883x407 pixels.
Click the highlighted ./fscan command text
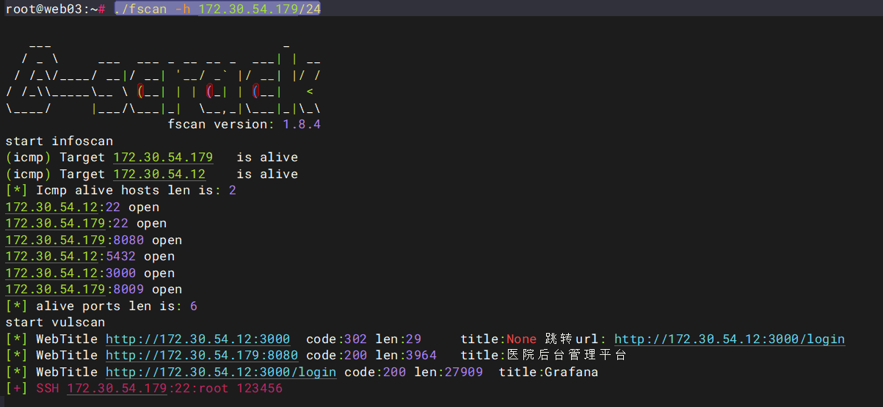[217, 9]
